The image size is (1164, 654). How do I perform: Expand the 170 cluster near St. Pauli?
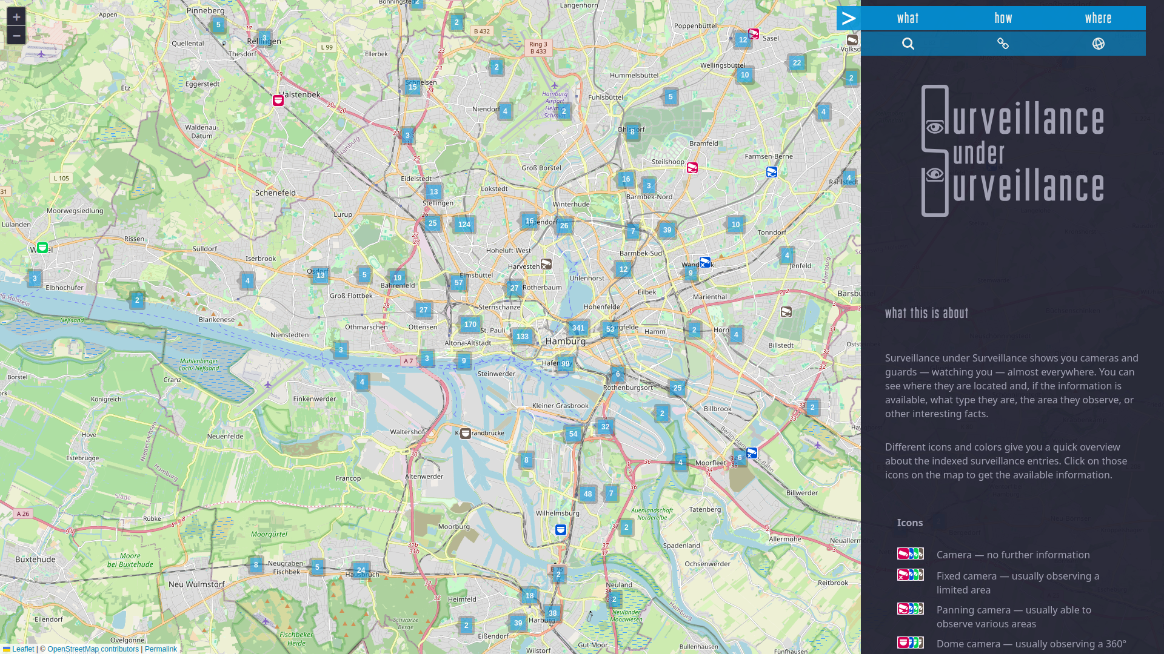point(470,325)
